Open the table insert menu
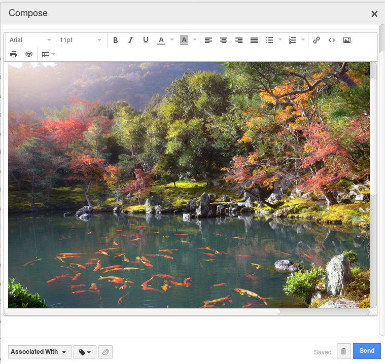 click(48, 54)
